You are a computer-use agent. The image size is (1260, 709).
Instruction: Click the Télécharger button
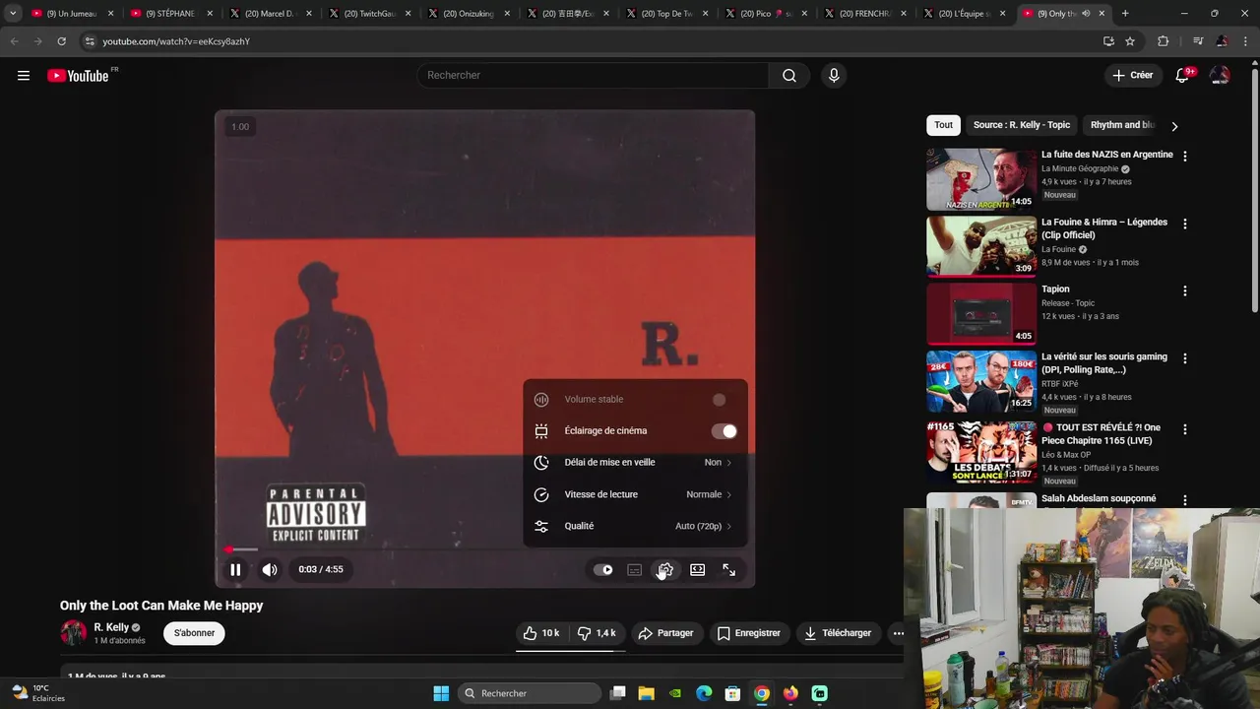[838, 633]
